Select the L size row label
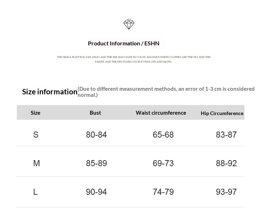The width and height of the screenshot is (268, 218). (35, 192)
